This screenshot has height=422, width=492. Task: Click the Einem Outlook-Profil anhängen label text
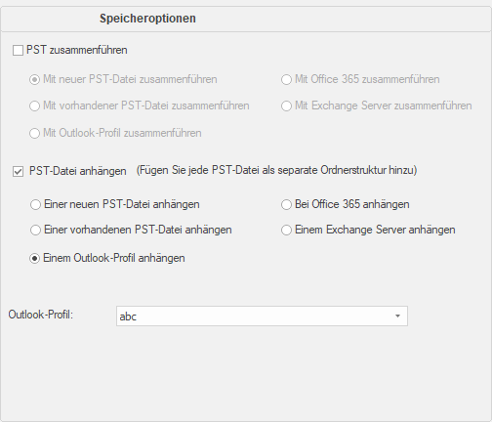coord(114,258)
